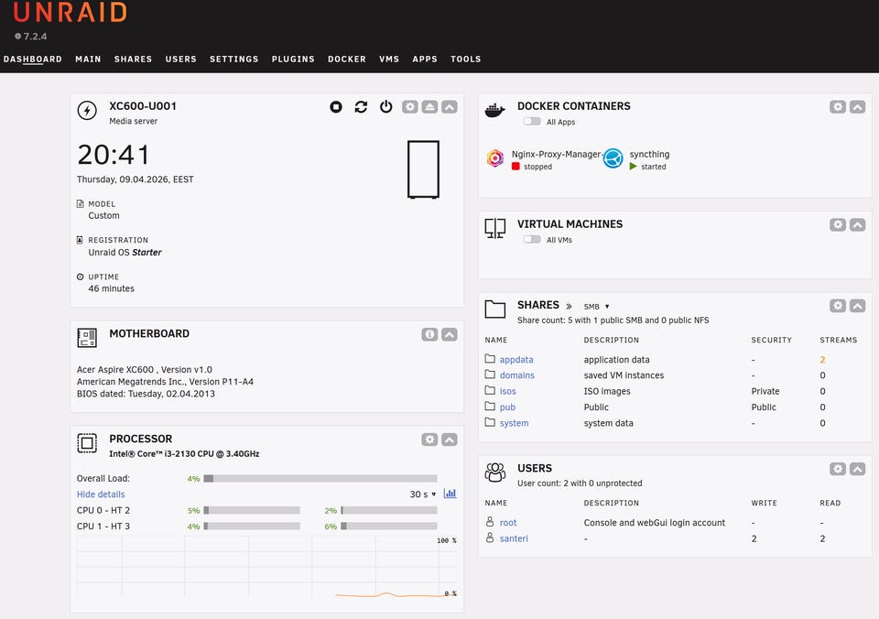
Task: Collapse the Docker Containers tile
Action: [x=857, y=106]
